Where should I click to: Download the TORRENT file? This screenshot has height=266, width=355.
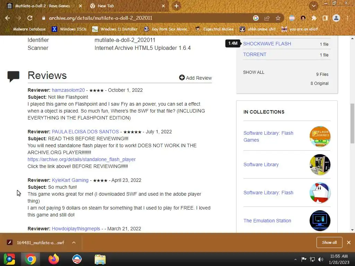[254, 54]
